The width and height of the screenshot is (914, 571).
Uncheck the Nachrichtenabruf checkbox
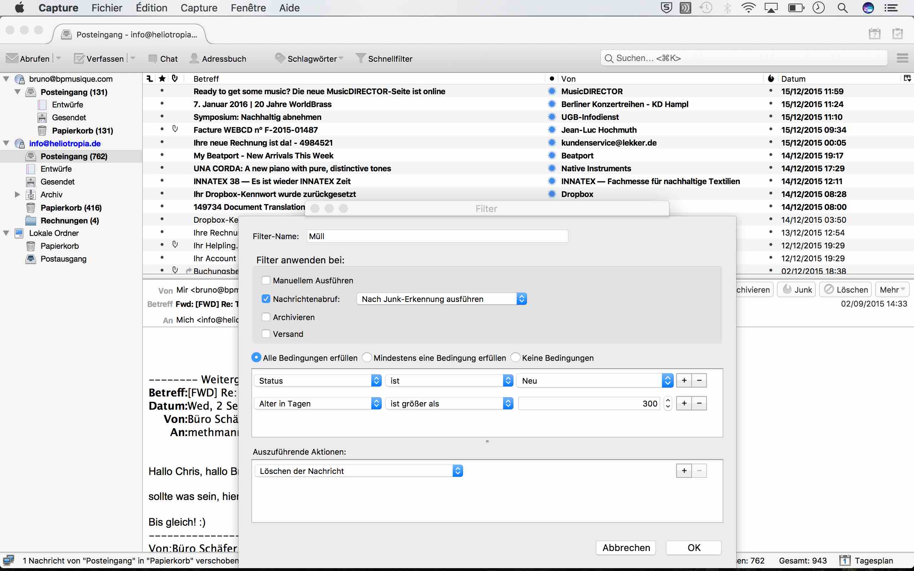[x=266, y=299]
